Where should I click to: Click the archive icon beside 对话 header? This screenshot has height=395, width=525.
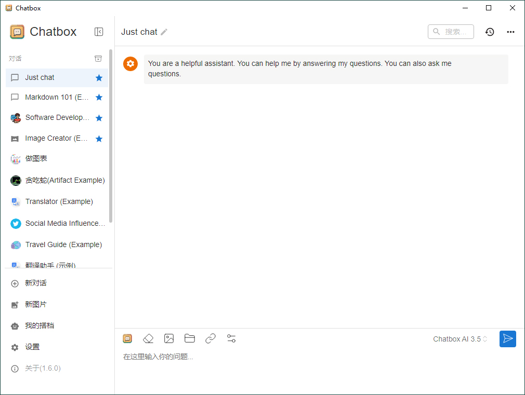(98, 59)
